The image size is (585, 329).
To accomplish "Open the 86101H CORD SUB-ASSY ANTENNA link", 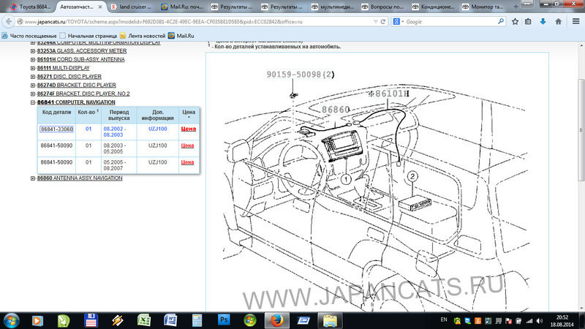I will 80,59.
